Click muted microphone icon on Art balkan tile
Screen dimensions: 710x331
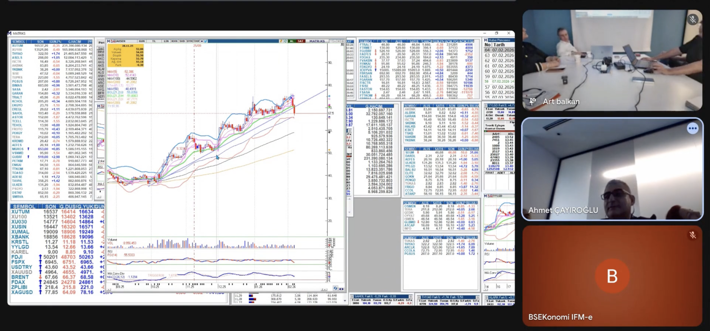693,19
